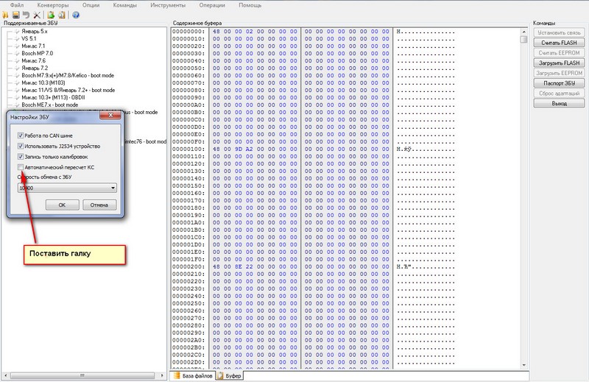The height and width of the screenshot is (382, 589).
Task: Click the Паспорт ЭБУ button
Action: (558, 83)
